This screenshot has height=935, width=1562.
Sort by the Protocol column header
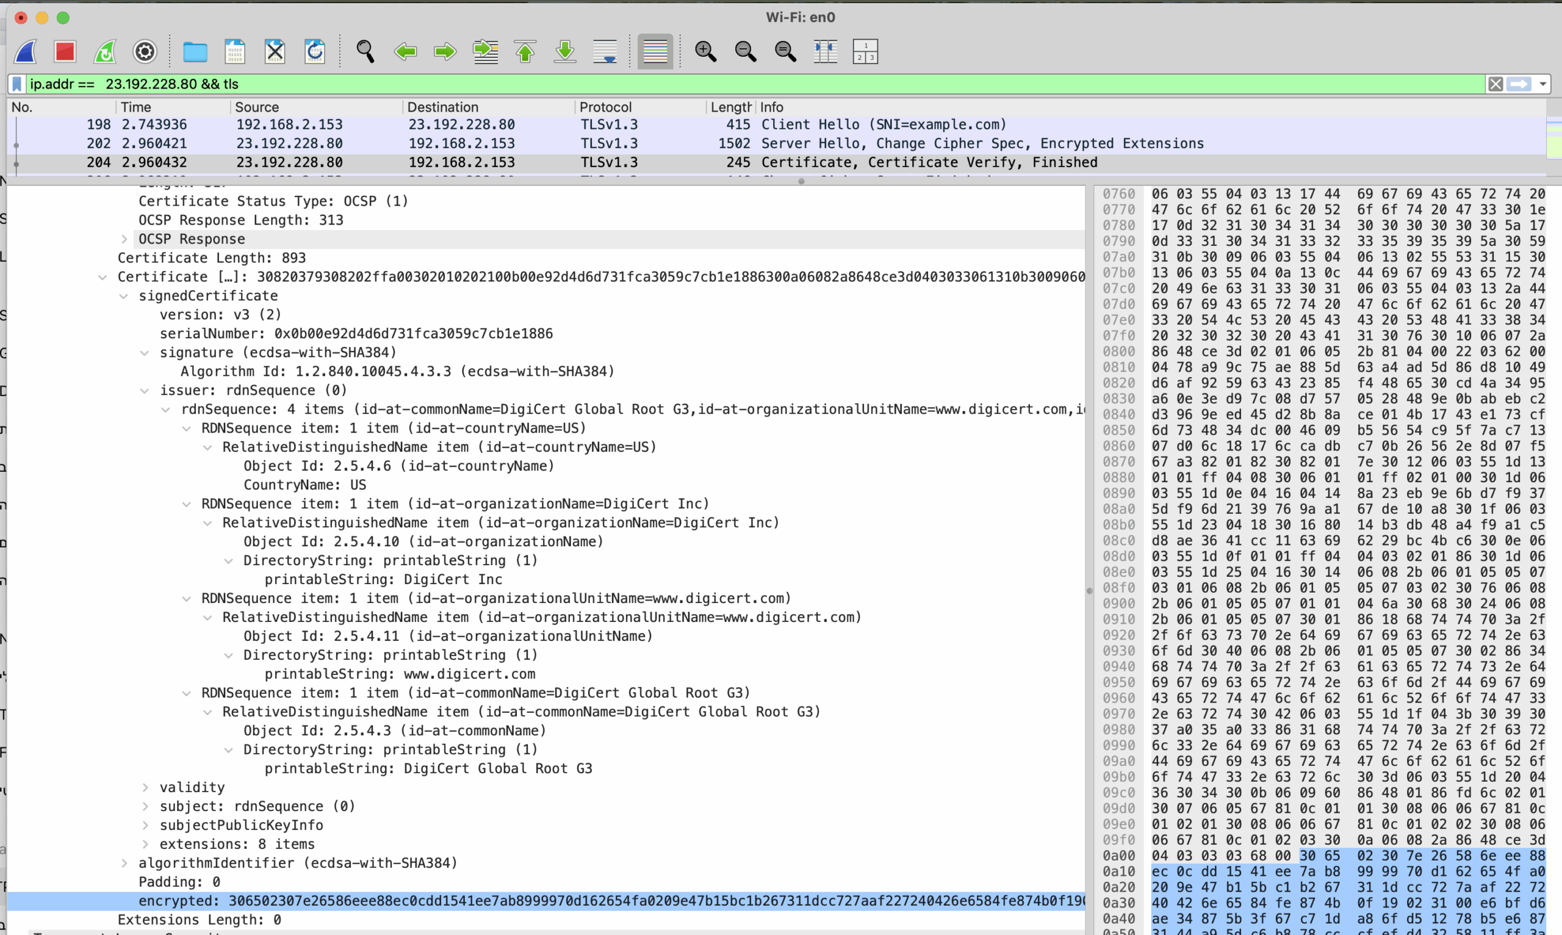point(641,107)
